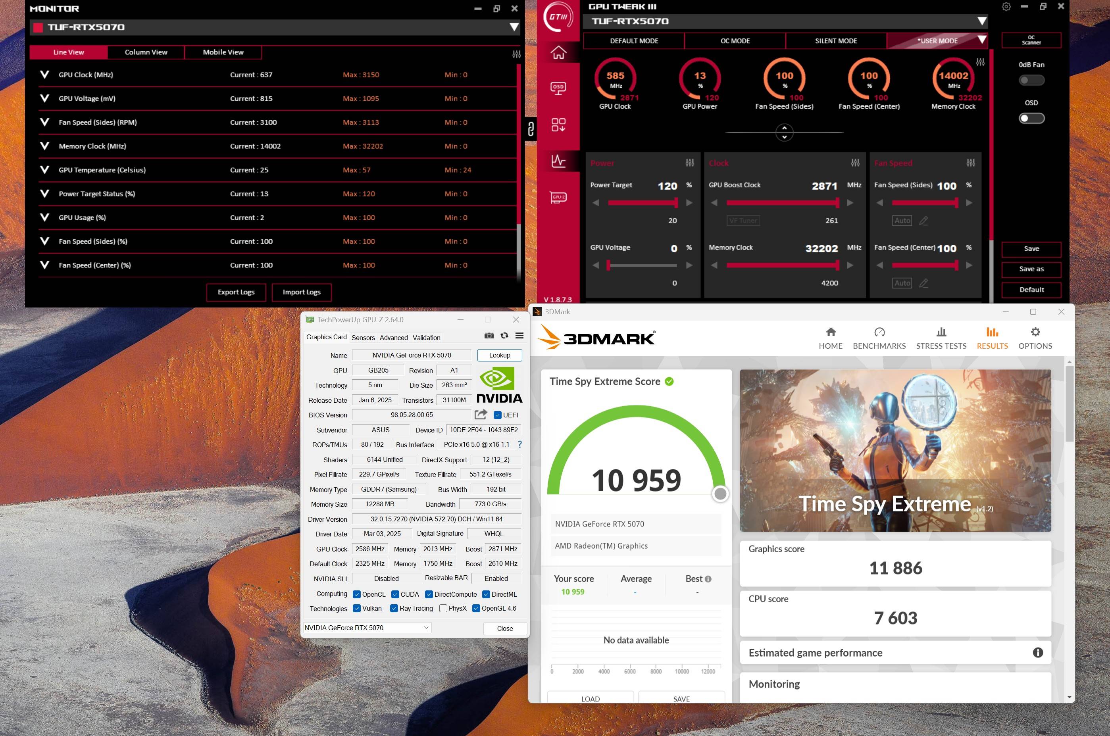This screenshot has height=736, width=1110.
Task: Edit Fan Speed (Center) curve pencil icon
Action: pos(923,283)
